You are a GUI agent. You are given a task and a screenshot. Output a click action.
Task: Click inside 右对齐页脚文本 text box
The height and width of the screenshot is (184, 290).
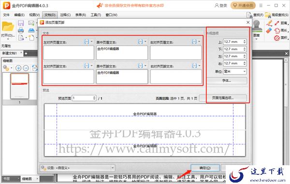click(176, 77)
